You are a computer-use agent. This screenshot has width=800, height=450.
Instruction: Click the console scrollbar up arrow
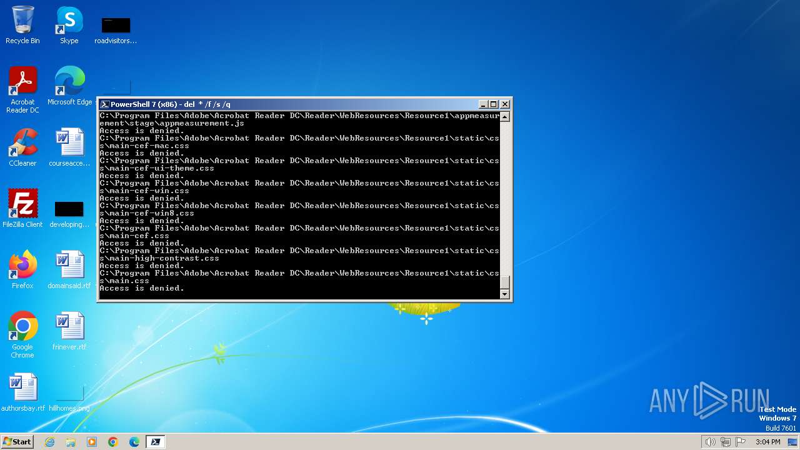coord(505,116)
